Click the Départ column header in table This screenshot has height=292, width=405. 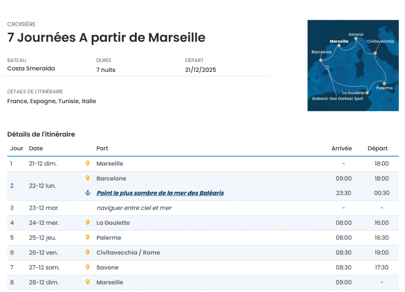377,149
